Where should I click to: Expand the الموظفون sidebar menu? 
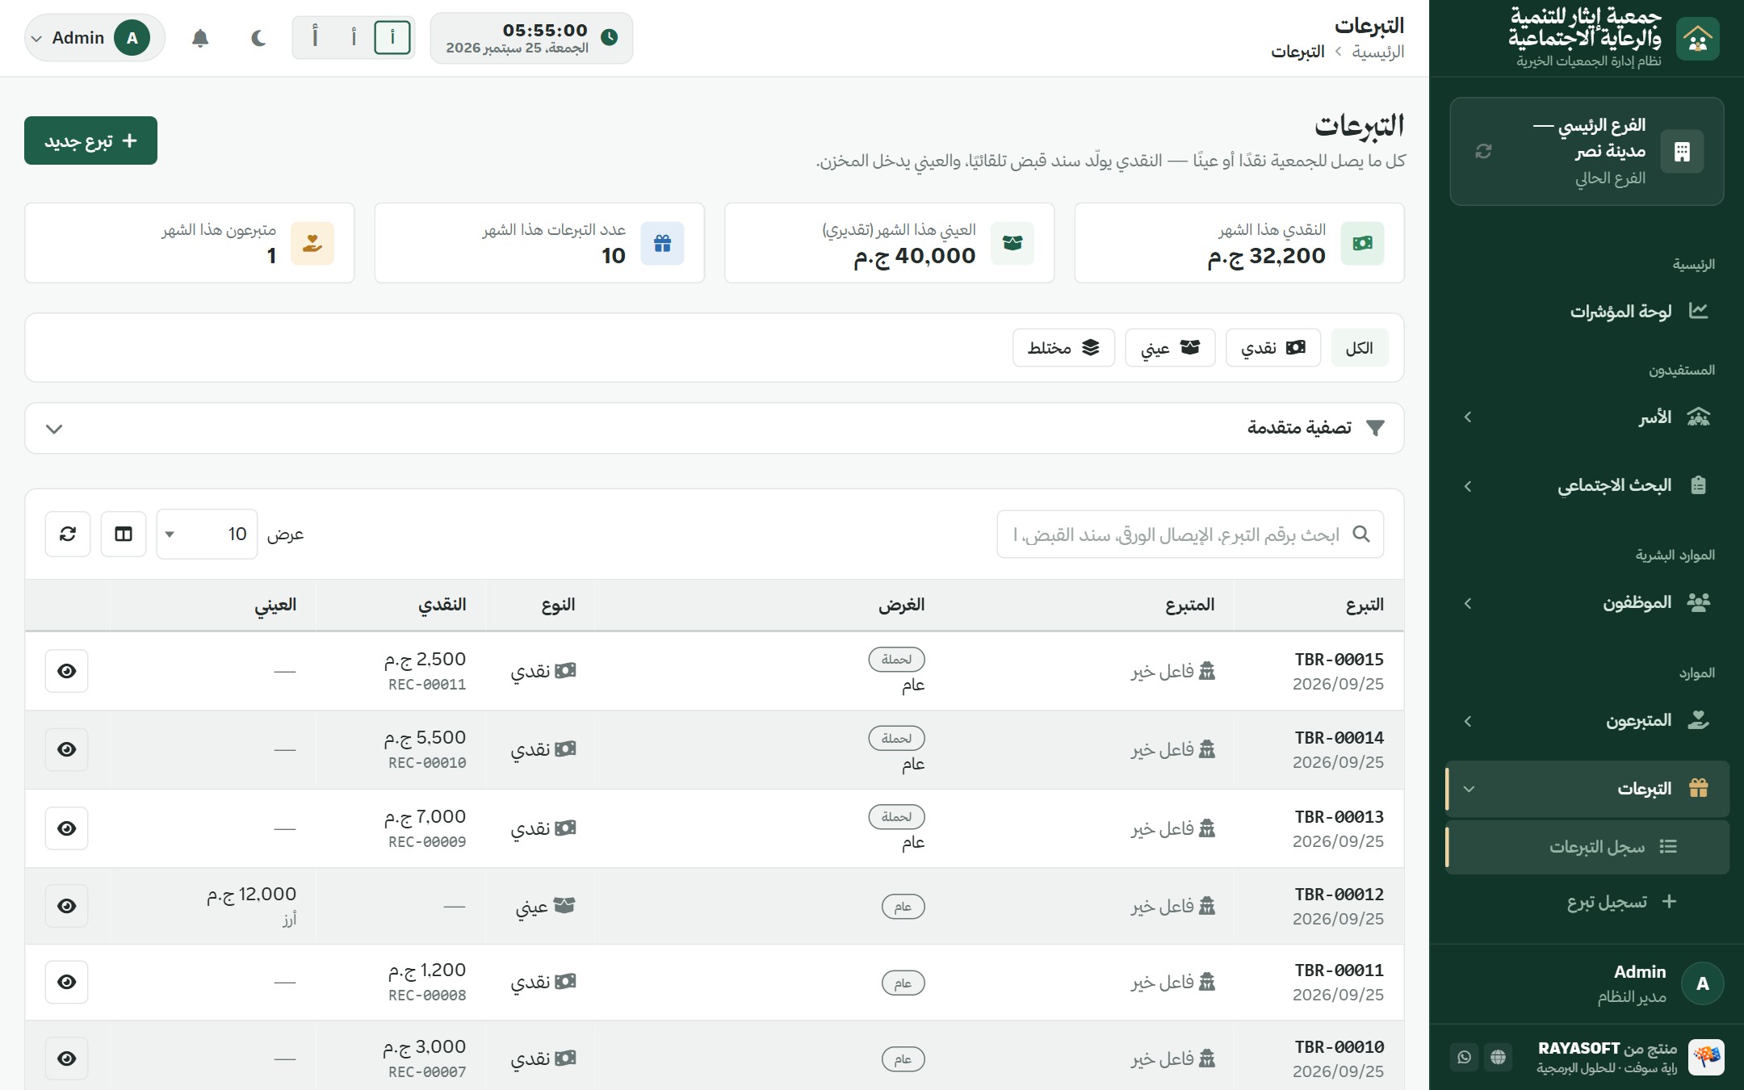1587,602
